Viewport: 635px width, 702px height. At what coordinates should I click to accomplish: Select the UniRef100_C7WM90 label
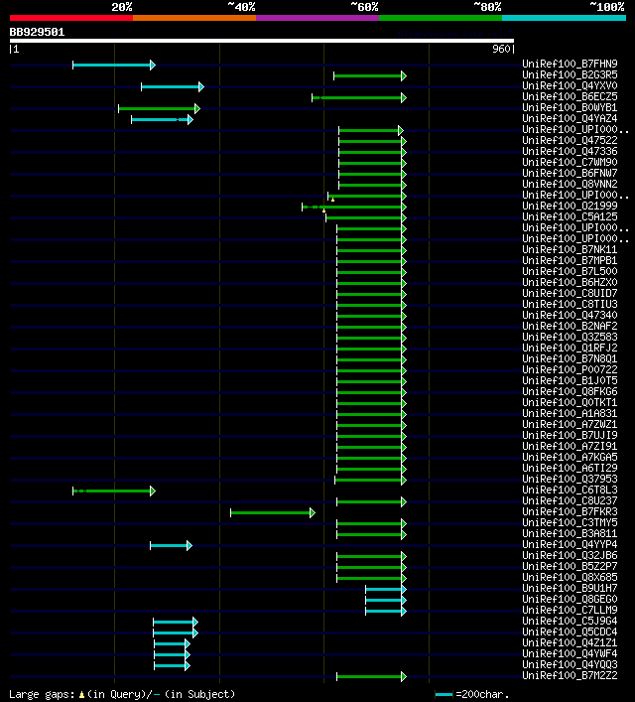click(570, 162)
